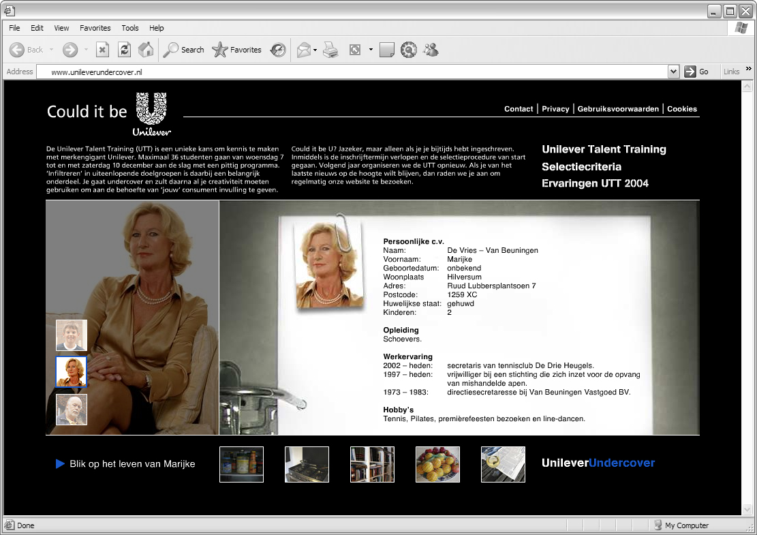Screen dimensions: 757x535
Task: Open the File menu
Action: 14,28
